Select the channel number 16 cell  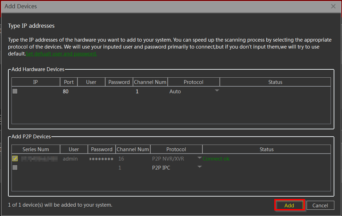121,159
